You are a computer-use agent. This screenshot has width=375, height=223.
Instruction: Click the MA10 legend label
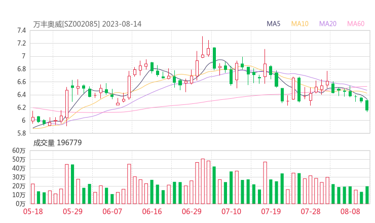(x=299, y=24)
